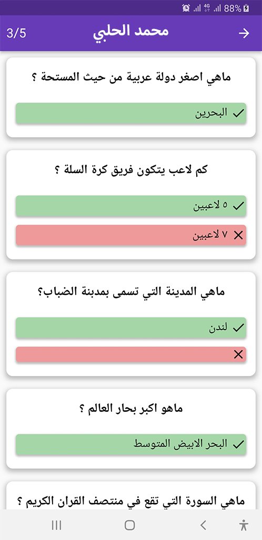This screenshot has width=262, height=540.
Task: Click the basketball team players question text
Action: [131, 170]
